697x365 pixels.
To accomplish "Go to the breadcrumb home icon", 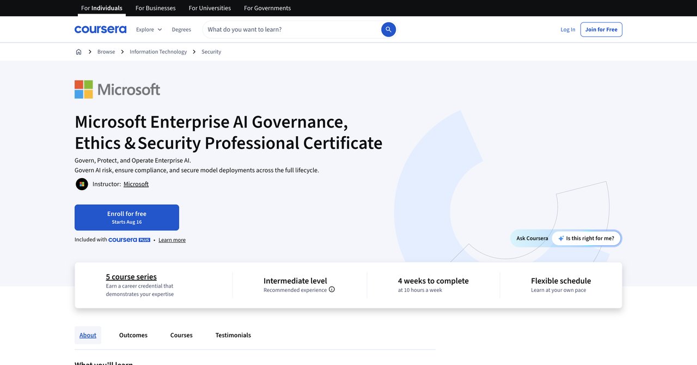I will pos(78,52).
